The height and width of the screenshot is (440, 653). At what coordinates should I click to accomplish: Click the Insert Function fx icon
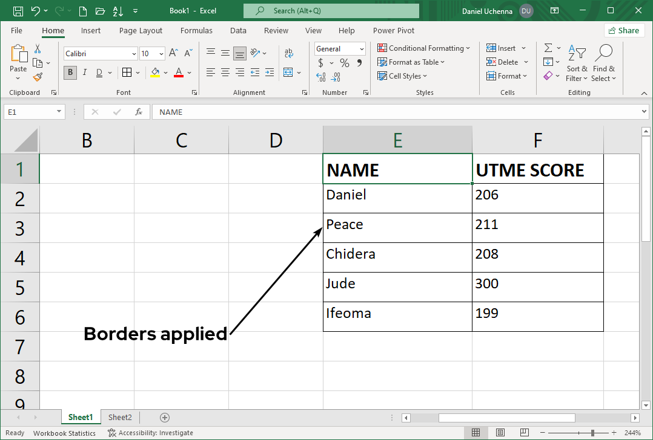139,112
